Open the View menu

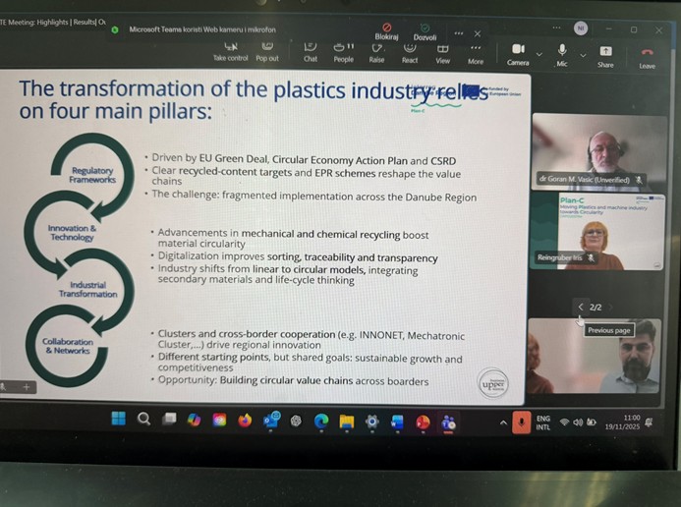tap(442, 50)
